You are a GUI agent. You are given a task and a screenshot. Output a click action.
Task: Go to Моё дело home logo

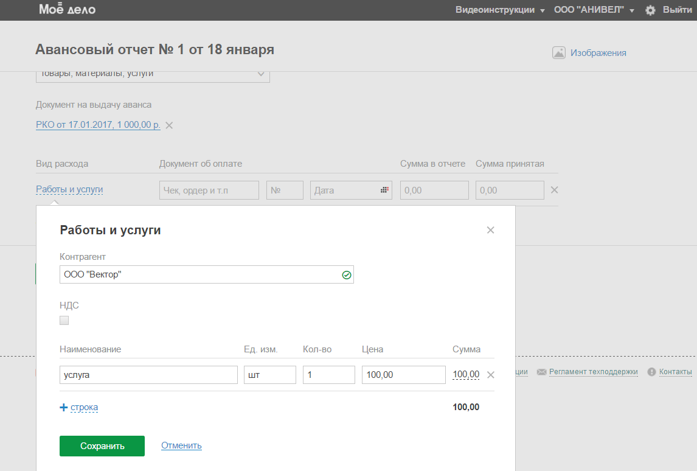(x=67, y=10)
